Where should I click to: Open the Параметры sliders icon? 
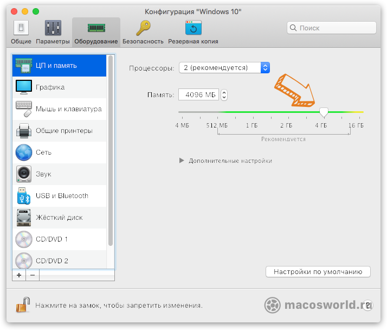coord(53,28)
